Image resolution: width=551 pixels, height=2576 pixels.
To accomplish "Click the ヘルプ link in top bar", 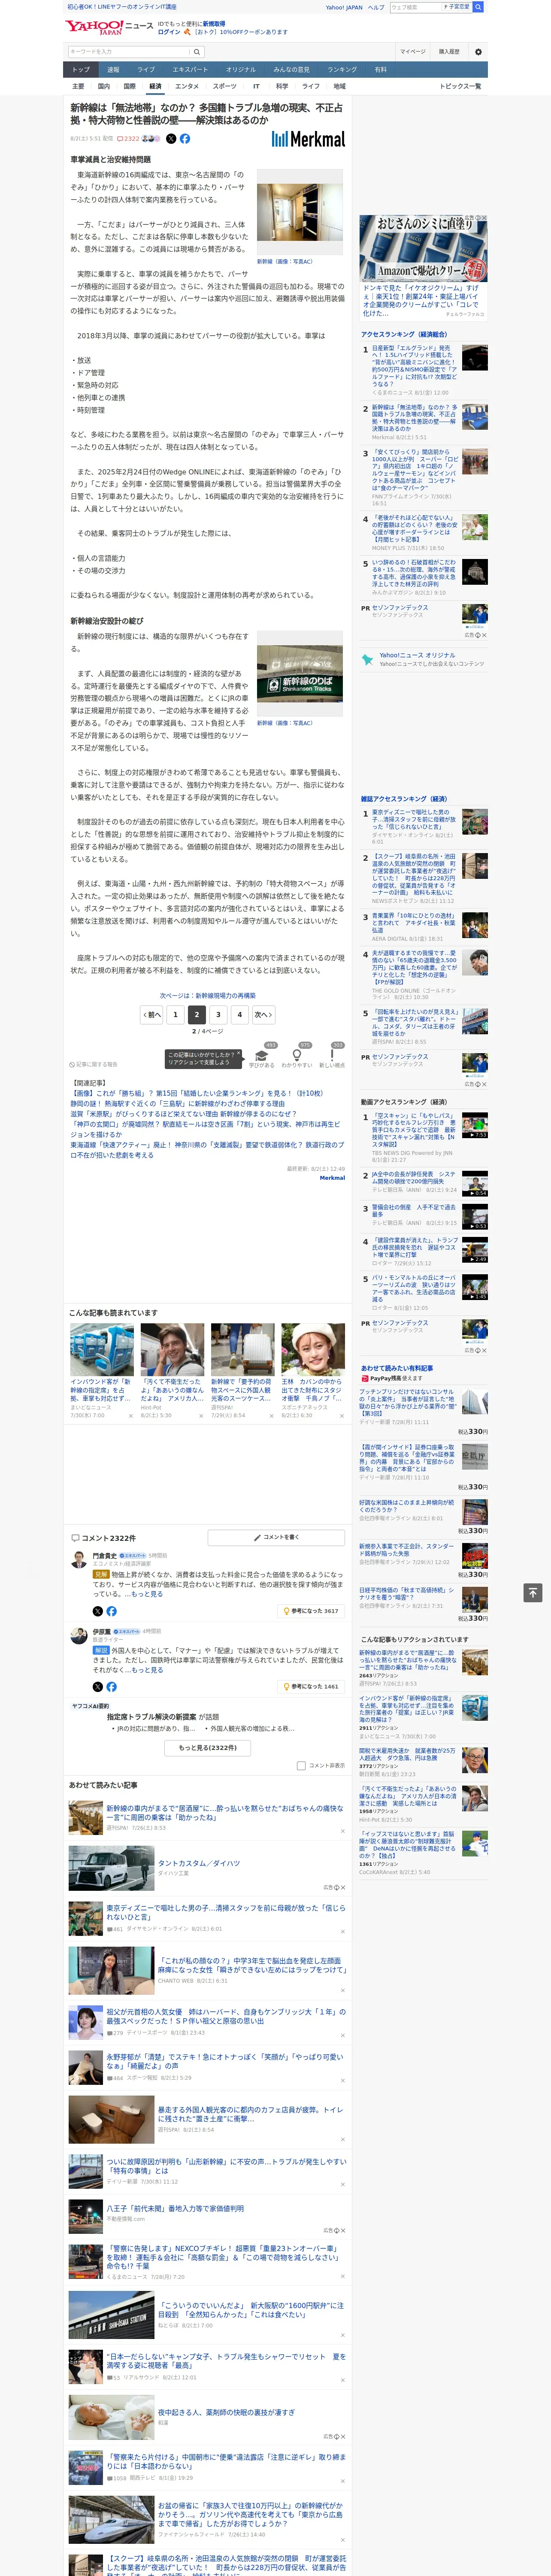I will coord(375,7).
